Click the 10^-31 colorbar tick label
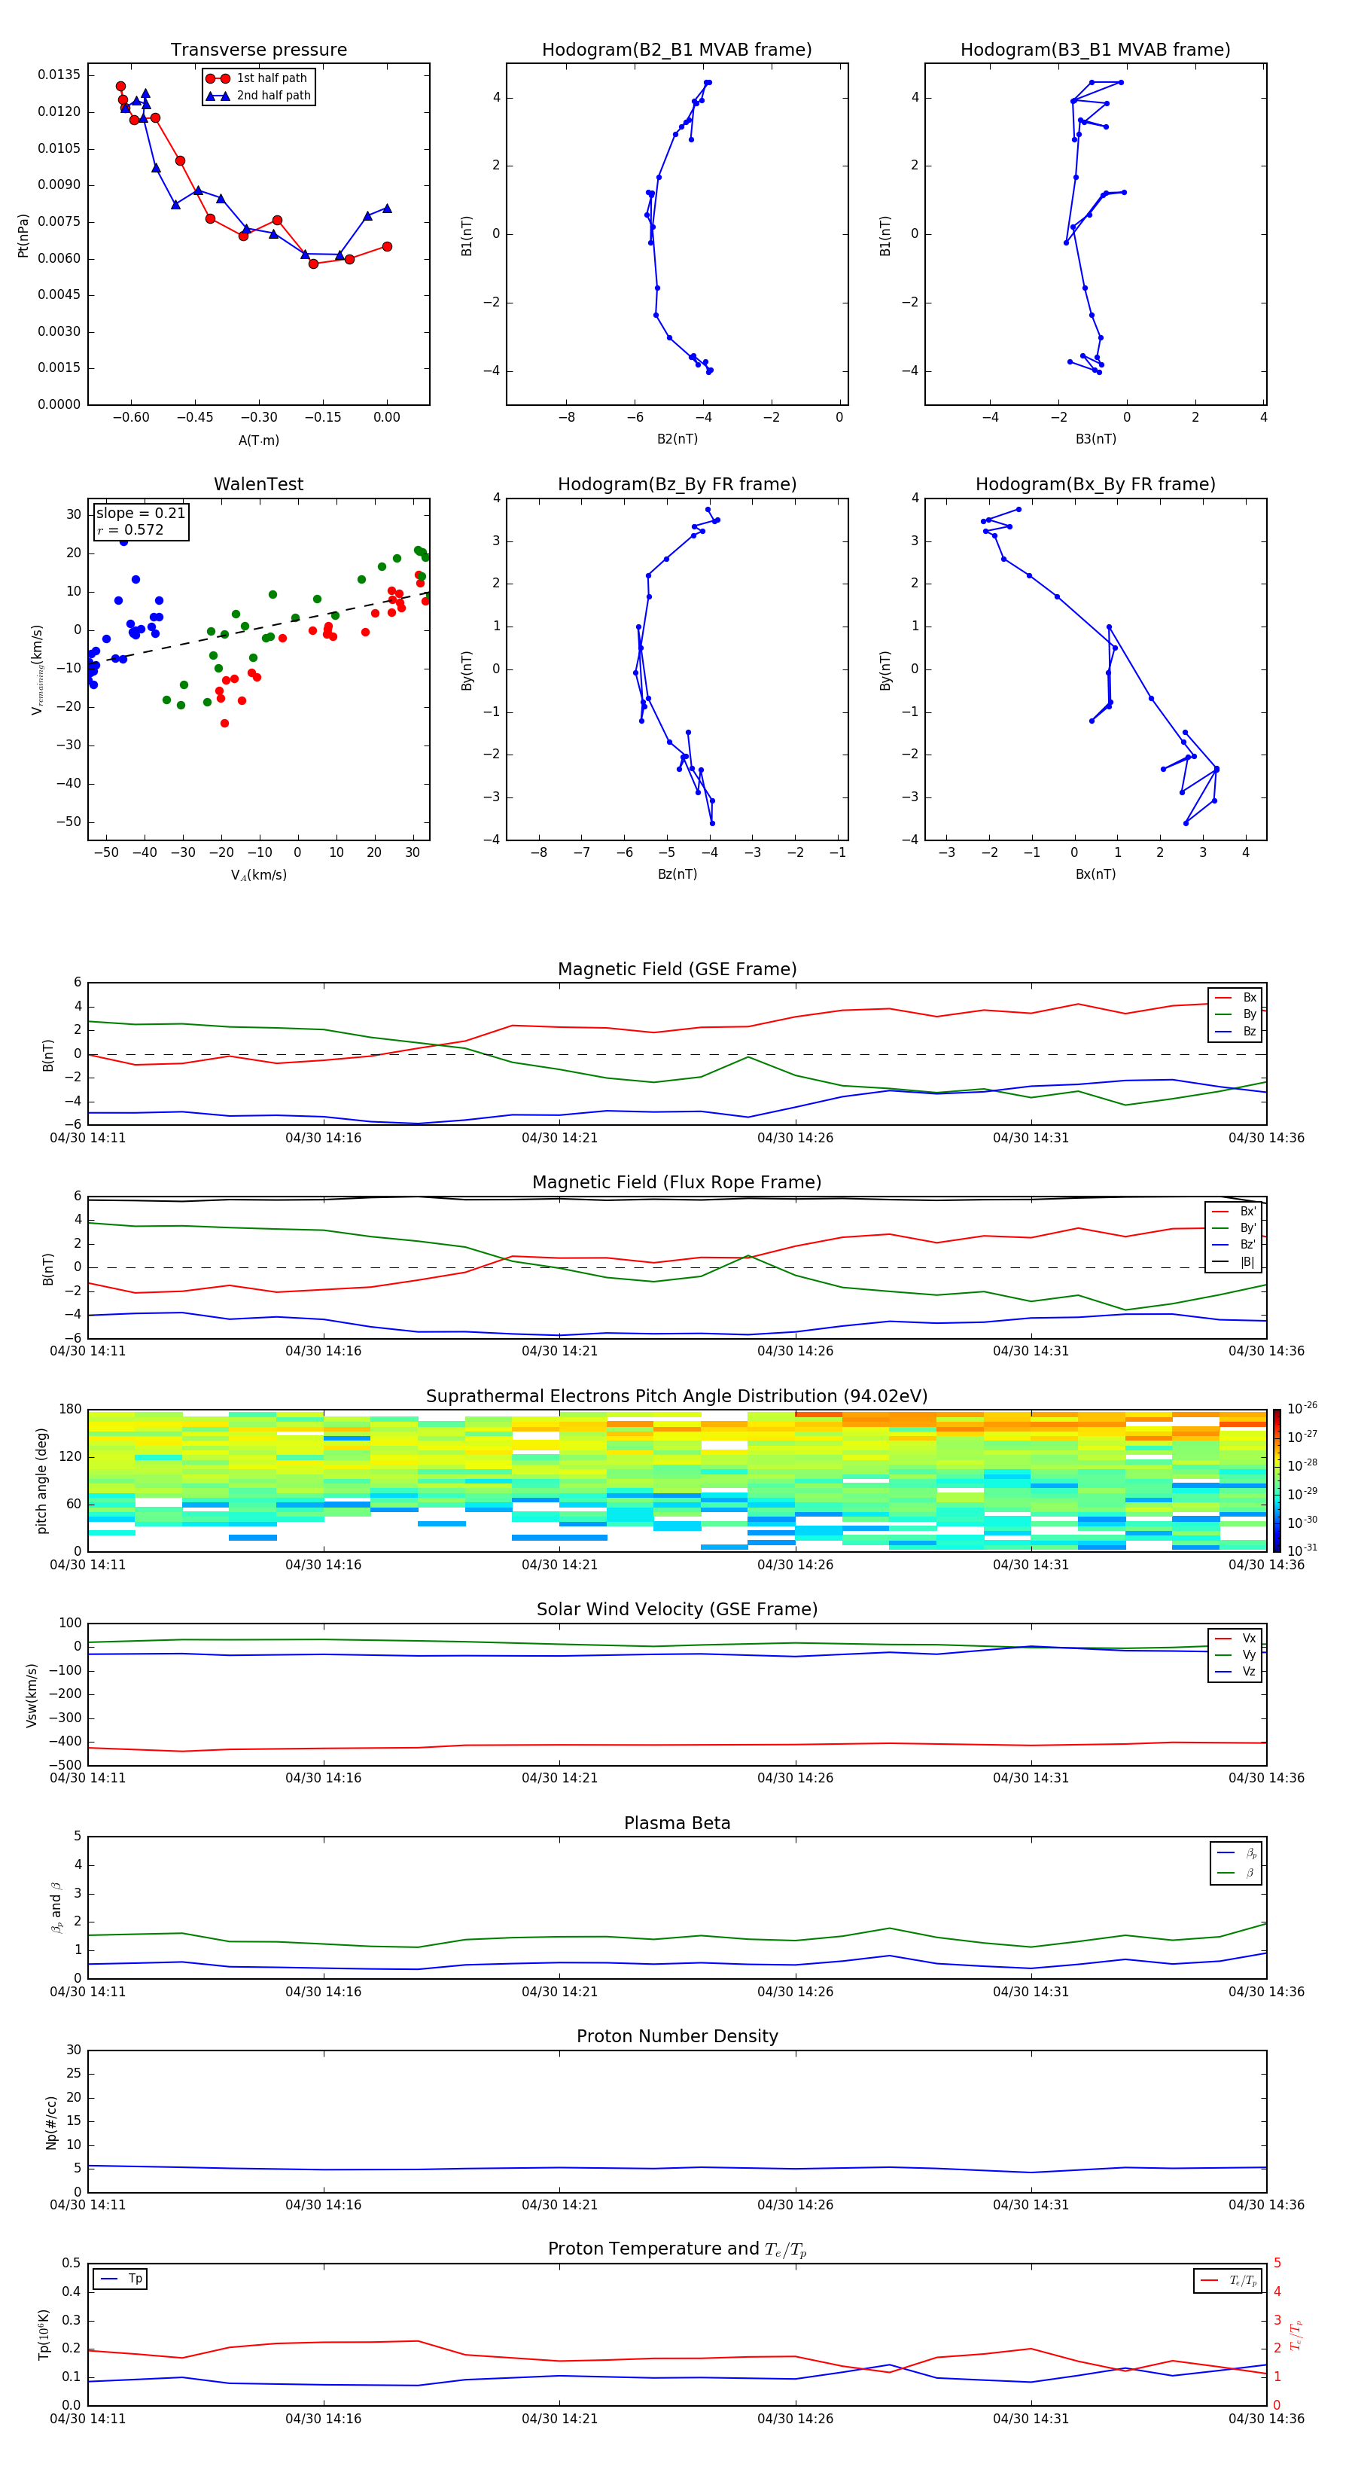1355x2485 pixels. 1302,1550
